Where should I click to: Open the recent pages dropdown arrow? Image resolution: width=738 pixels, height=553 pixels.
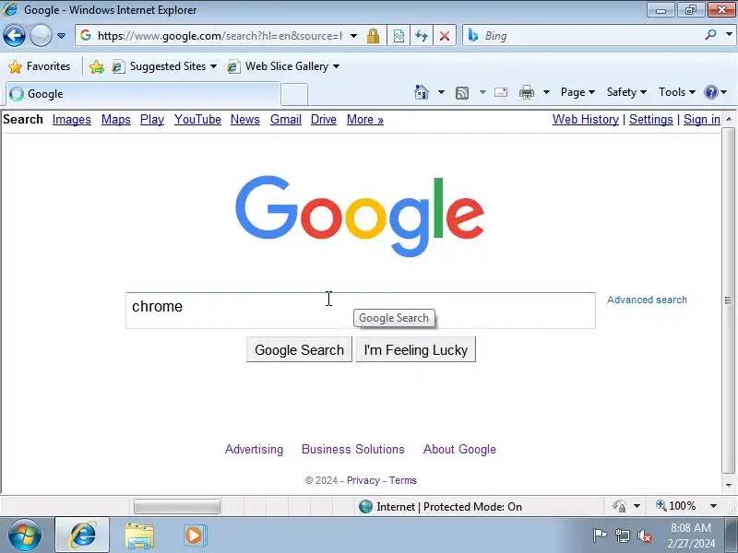61,36
